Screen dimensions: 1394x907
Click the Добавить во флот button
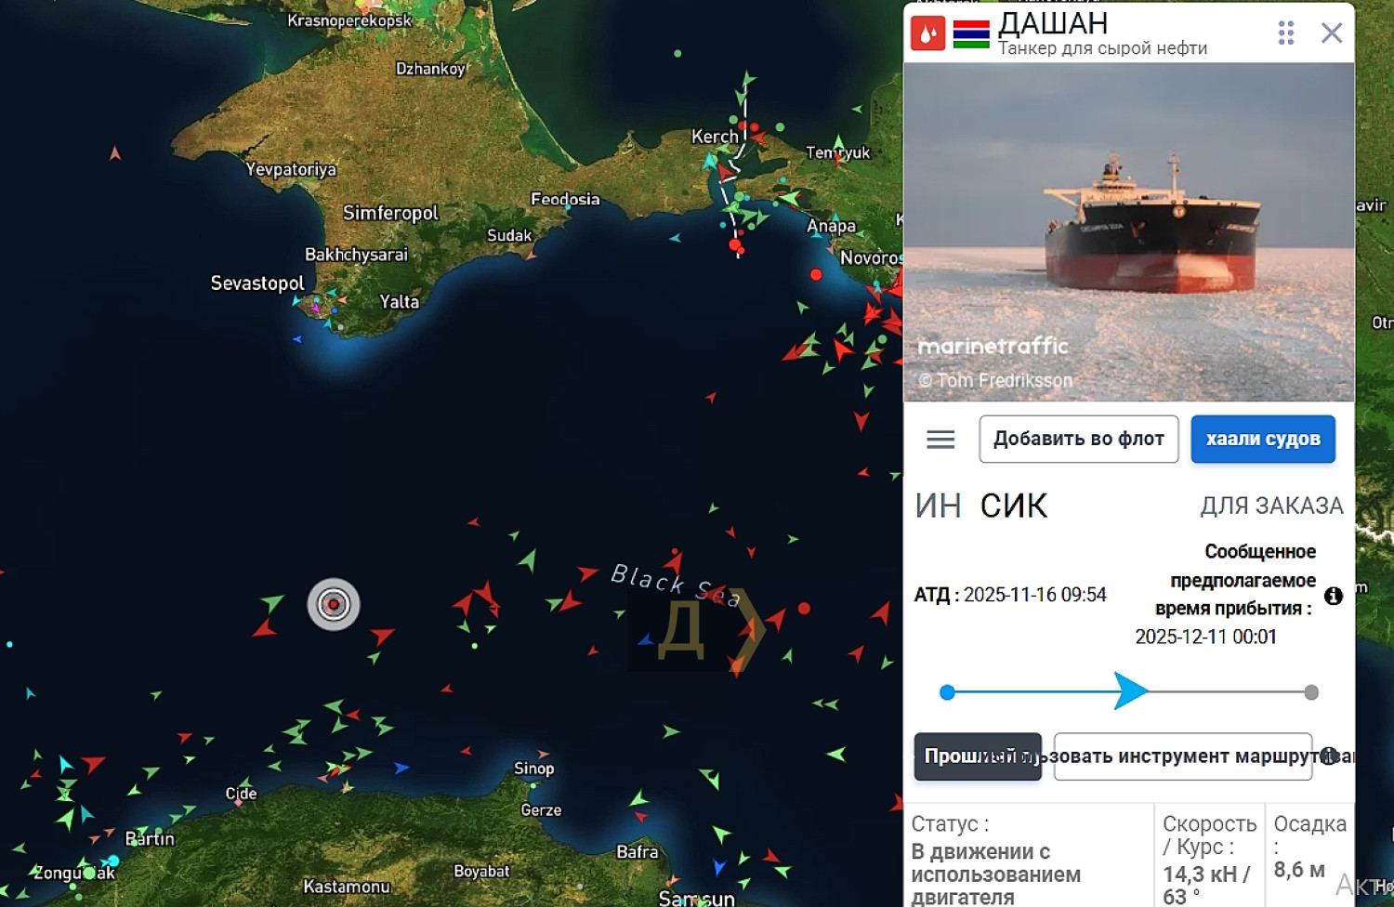1079,439
